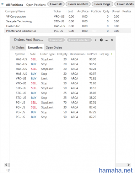Sort positions by Unreal column header
This screenshot has height=173, width=135.
click(116, 11)
